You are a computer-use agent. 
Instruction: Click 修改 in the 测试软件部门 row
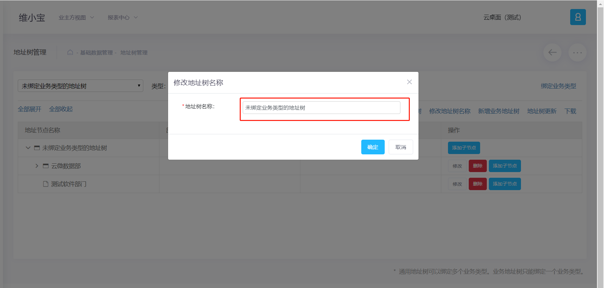457,184
